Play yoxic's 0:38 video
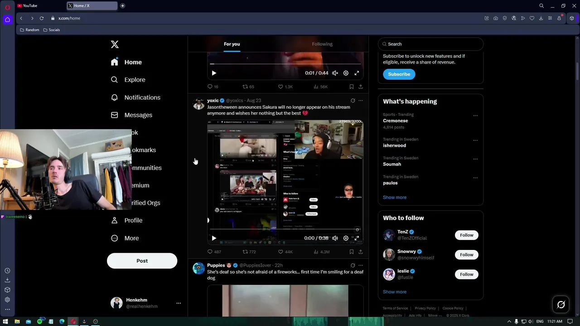 pyautogui.click(x=214, y=238)
